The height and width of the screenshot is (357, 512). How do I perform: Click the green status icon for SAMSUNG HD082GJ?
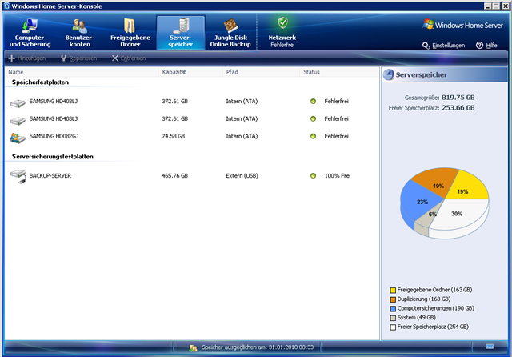[x=313, y=137]
